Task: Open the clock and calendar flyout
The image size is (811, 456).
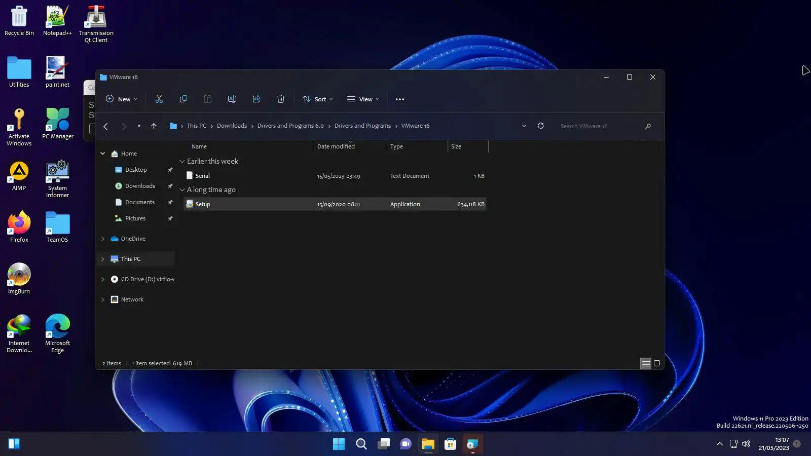Action: pyautogui.click(x=773, y=444)
